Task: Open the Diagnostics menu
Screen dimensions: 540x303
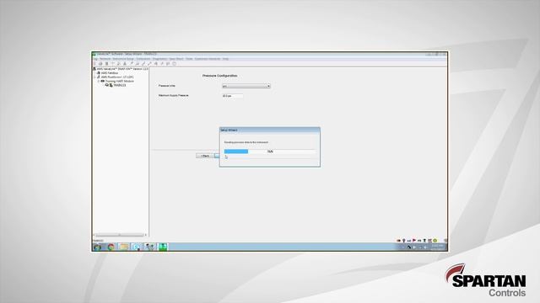Action: point(159,59)
